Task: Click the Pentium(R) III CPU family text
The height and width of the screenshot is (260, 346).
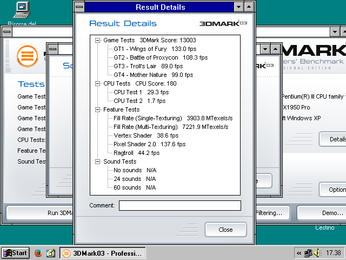Action: (314, 96)
